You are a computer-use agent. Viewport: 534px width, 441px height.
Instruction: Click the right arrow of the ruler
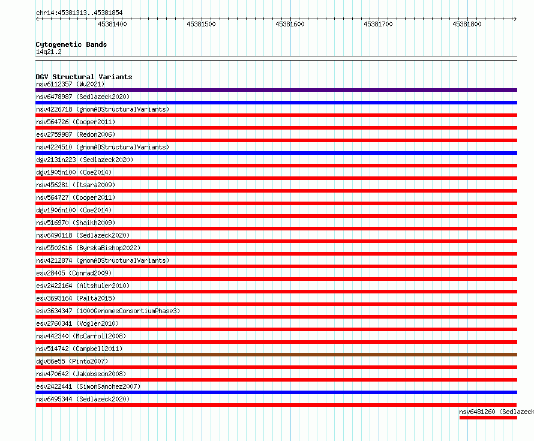(515, 19)
